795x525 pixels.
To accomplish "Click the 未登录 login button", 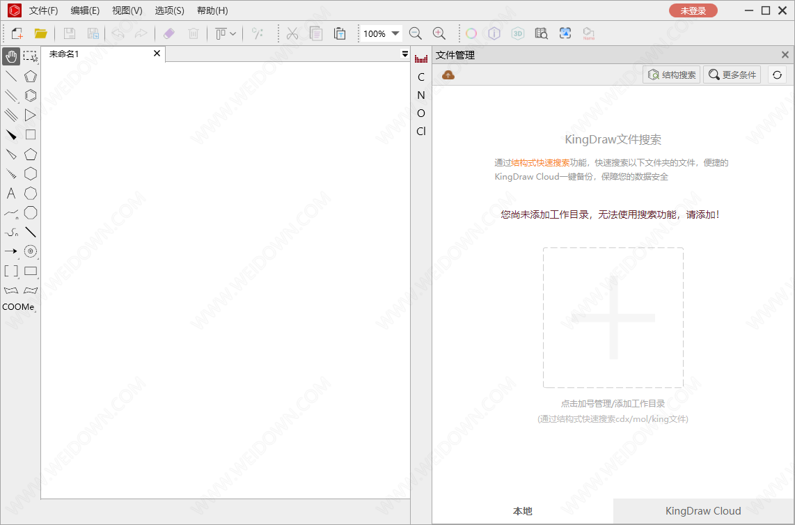I will click(x=693, y=10).
